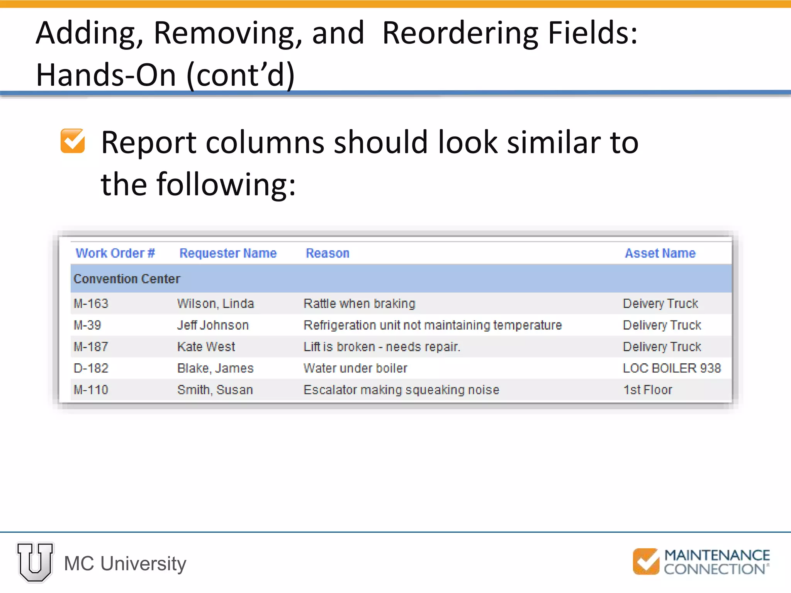Viewport: 791px width, 593px height.
Task: Click the Maintenance Connection logo
Action: [701, 562]
